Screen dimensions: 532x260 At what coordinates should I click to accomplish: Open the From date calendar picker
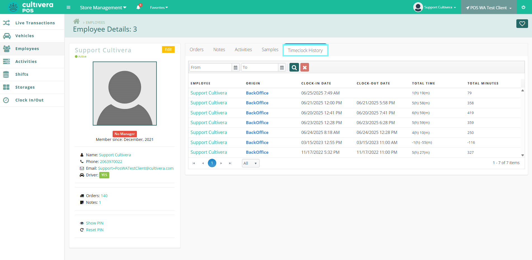pos(236,67)
